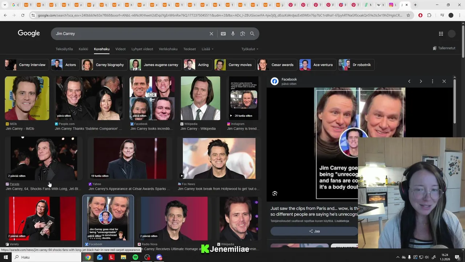Filter by James eugene carrey chip
The width and height of the screenshot is (465, 262).
(155, 65)
